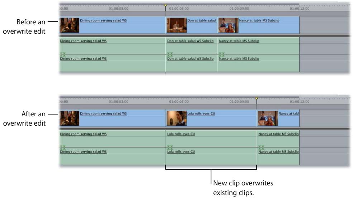Select second-audio-track 'Lola rolls eyes CU' clip
353x199 pixels.
pos(211,156)
